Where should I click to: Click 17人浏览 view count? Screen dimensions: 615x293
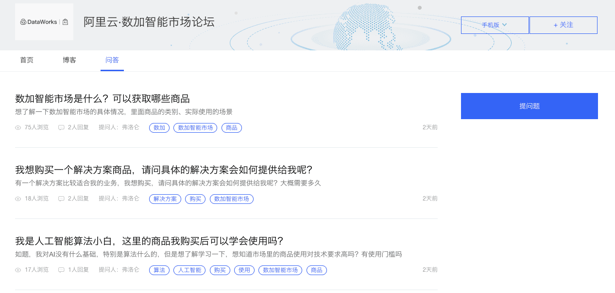coord(37,270)
